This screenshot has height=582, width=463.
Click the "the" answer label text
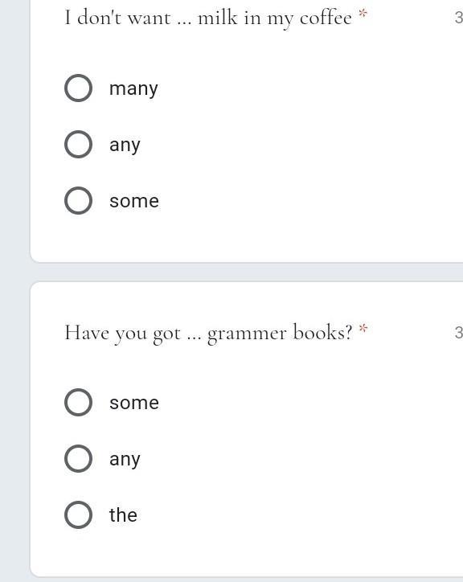[x=123, y=514]
